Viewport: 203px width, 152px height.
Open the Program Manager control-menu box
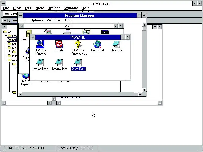pos(21,15)
